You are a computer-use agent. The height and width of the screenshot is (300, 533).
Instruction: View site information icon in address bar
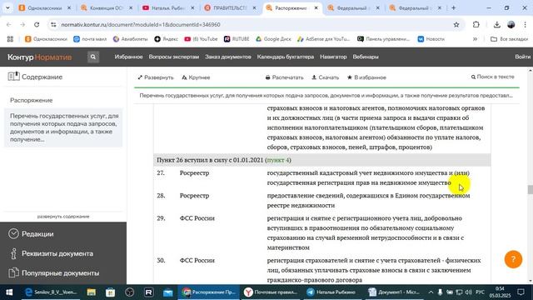click(x=53, y=24)
